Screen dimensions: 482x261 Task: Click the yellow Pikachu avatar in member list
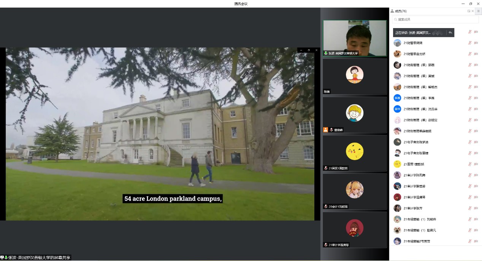point(397,164)
